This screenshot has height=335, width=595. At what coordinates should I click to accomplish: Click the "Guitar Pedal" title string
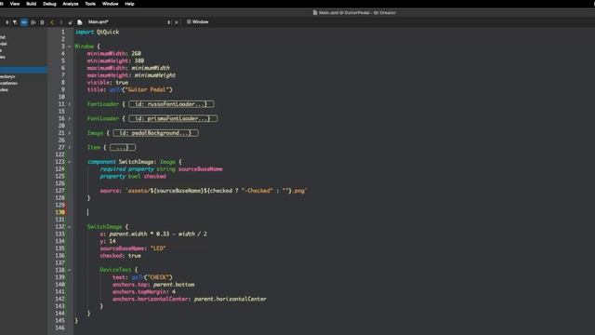click(147, 89)
